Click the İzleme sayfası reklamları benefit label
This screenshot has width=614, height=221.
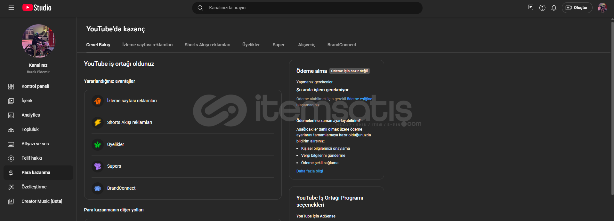point(132,101)
